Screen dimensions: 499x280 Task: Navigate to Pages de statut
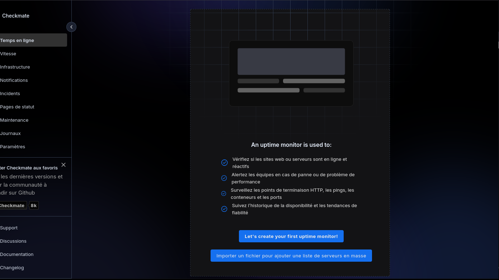coord(17,107)
